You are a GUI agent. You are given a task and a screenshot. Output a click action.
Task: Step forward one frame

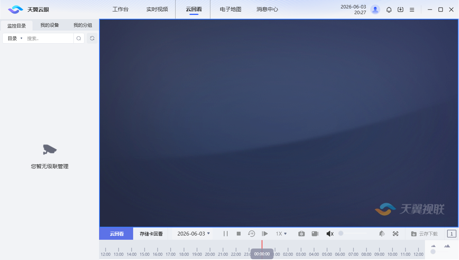pyautogui.click(x=265, y=234)
